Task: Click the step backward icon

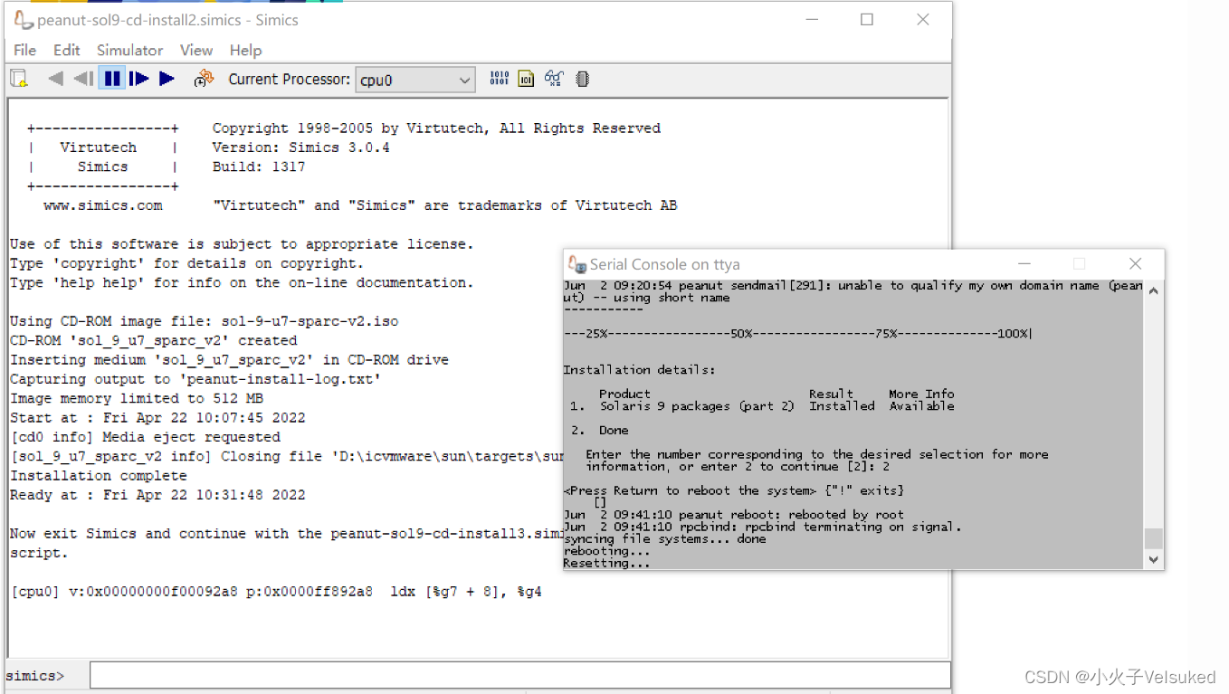Action: click(x=83, y=79)
